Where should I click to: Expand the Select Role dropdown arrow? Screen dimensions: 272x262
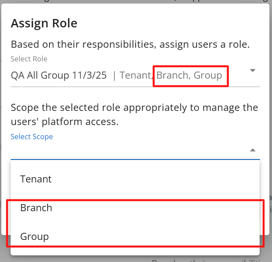(x=253, y=71)
